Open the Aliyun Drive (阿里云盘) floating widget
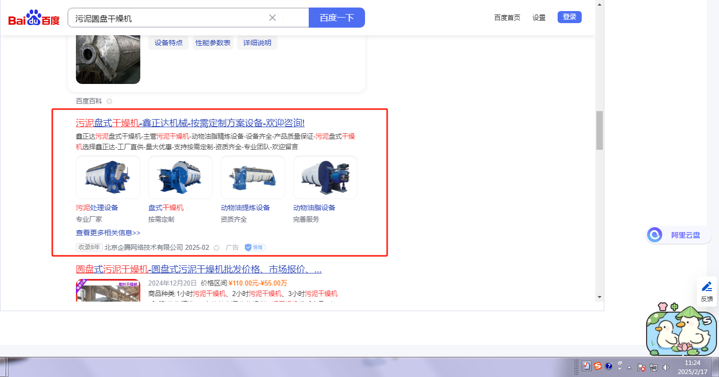Viewport: 719px width, 377px height. pos(679,235)
